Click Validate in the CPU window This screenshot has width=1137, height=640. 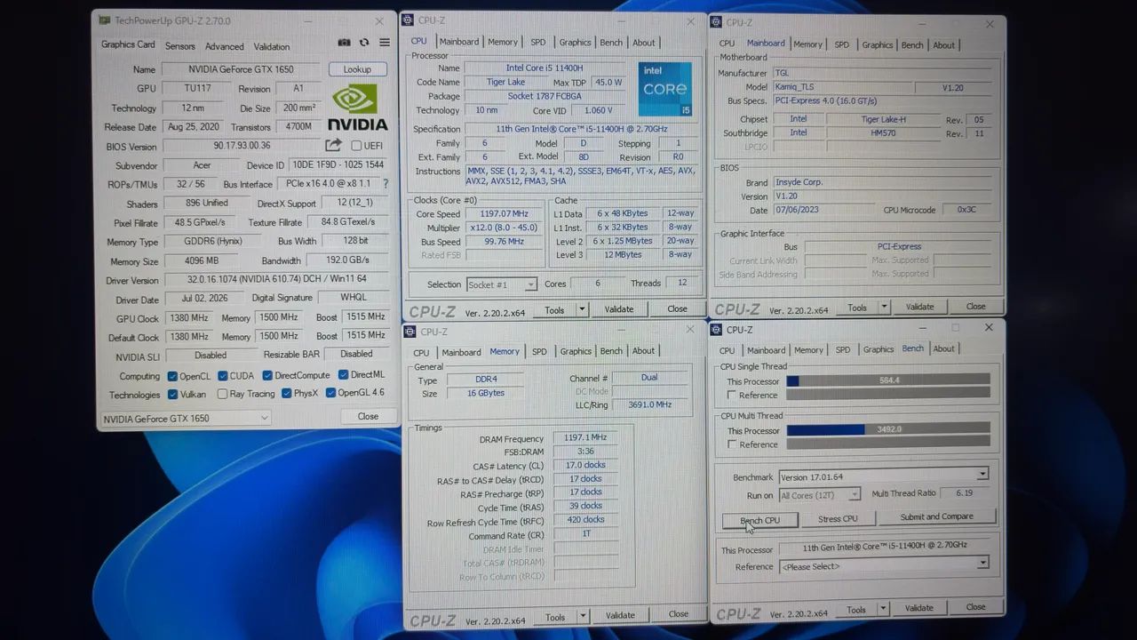pos(619,309)
